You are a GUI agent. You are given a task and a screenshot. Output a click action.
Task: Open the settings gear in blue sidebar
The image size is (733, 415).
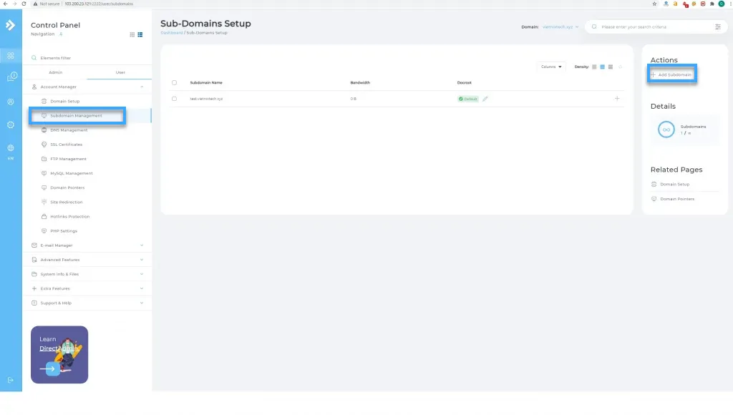coord(10,125)
